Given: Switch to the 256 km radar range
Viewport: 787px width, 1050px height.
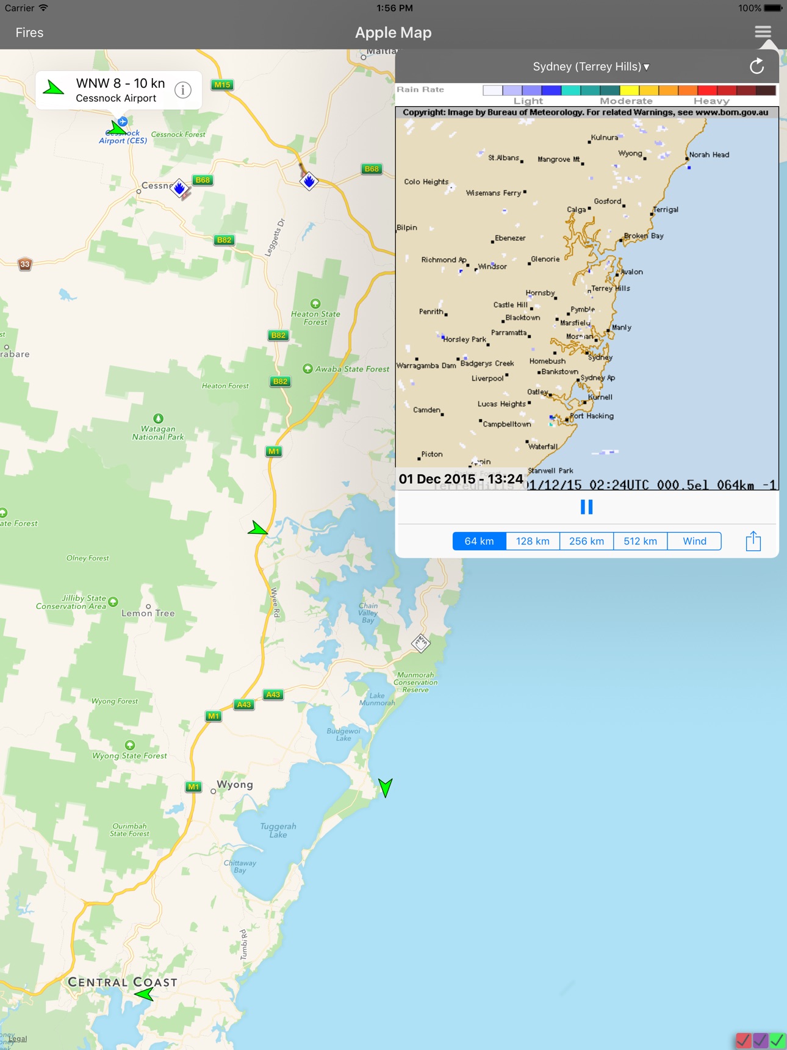Looking at the screenshot, I should (x=586, y=541).
